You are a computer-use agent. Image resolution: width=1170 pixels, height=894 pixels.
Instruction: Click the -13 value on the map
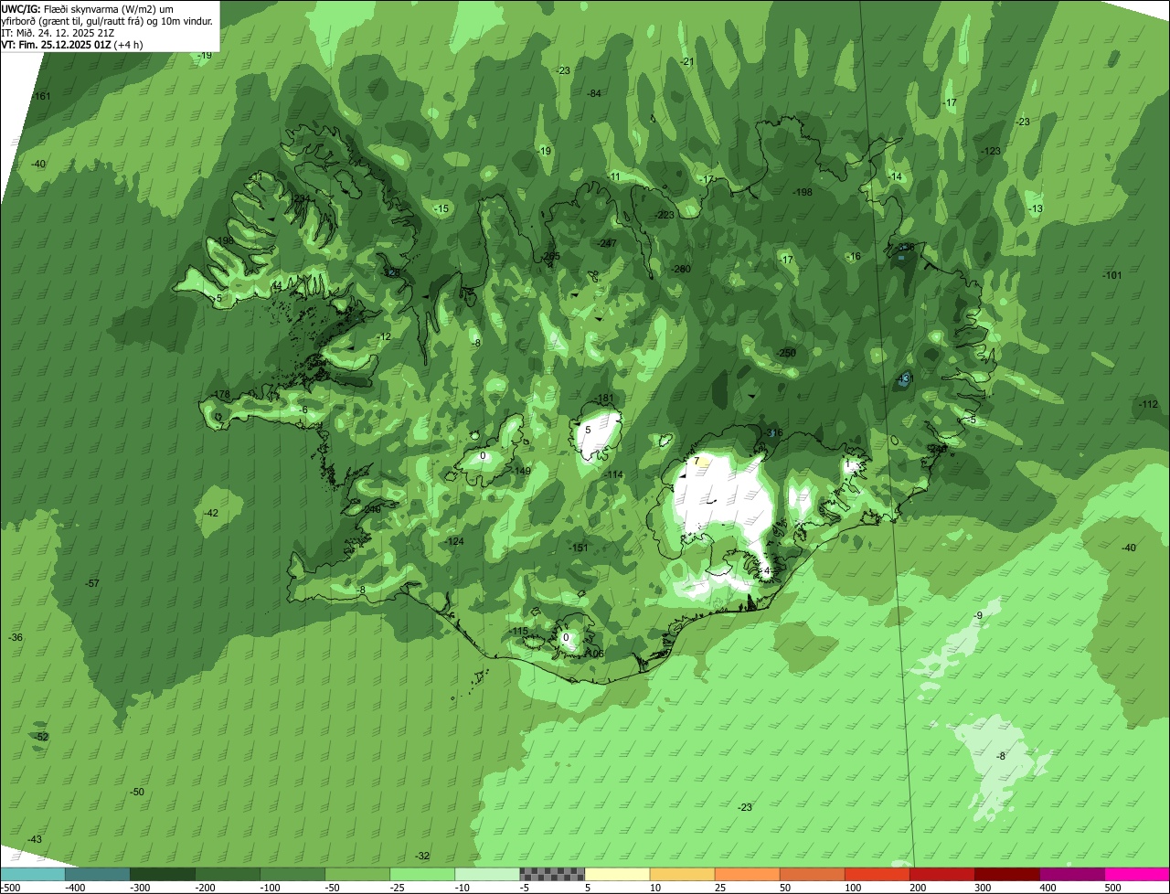coord(1036,208)
